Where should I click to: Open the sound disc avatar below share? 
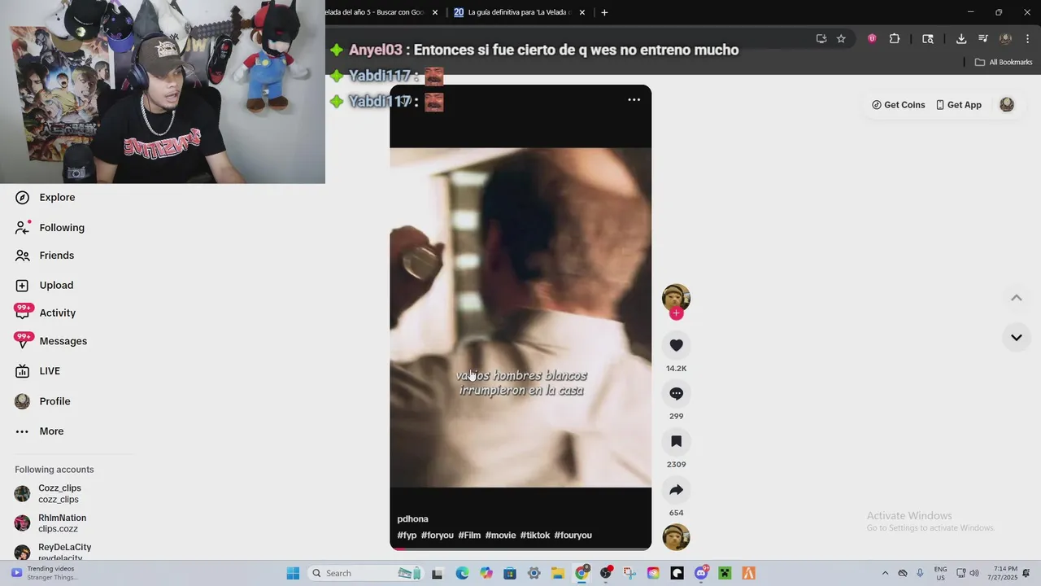(x=676, y=537)
